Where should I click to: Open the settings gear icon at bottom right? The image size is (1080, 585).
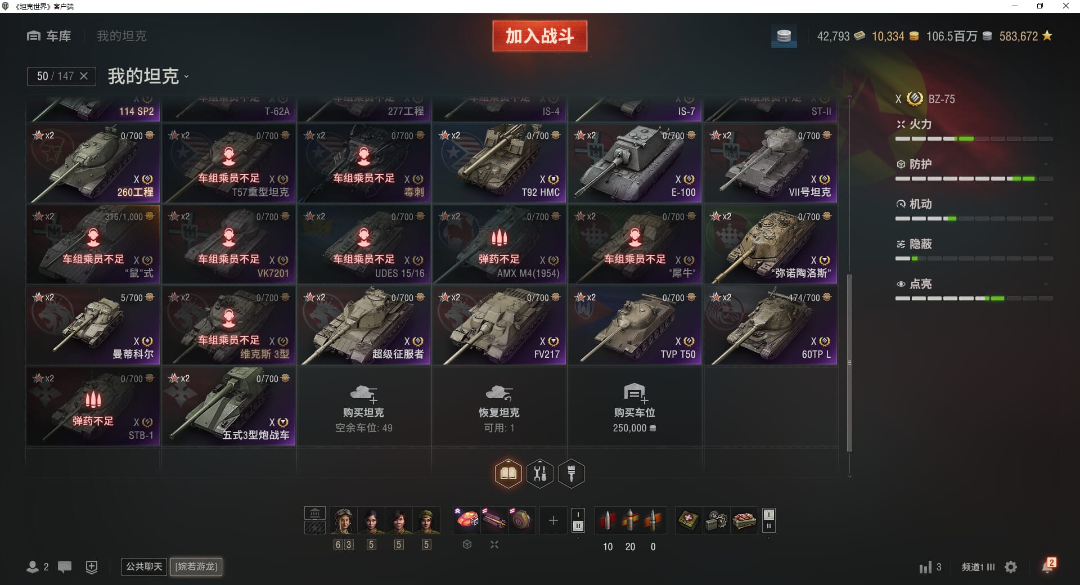click(1011, 567)
